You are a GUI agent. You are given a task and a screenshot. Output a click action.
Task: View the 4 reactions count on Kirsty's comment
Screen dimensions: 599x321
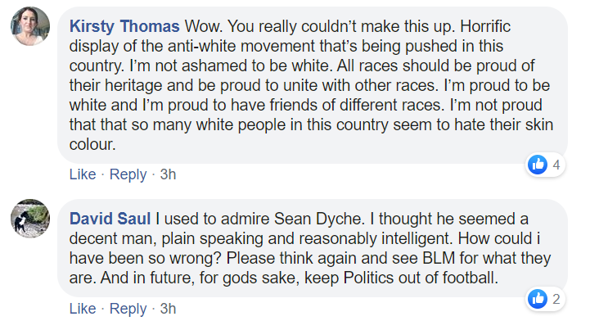(556, 165)
